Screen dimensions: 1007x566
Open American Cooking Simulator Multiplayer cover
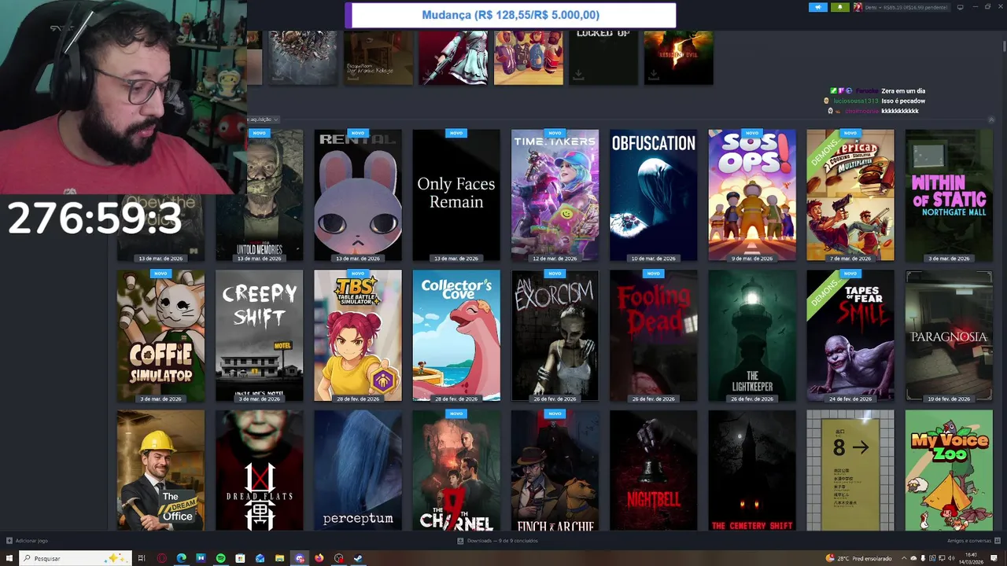point(850,195)
